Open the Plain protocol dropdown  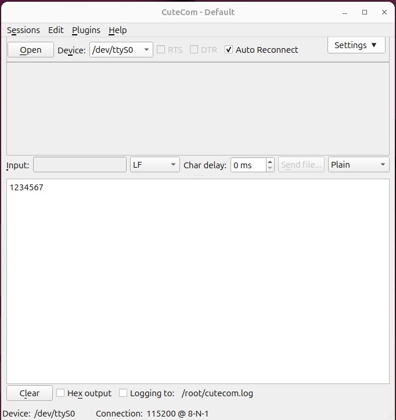click(x=358, y=165)
